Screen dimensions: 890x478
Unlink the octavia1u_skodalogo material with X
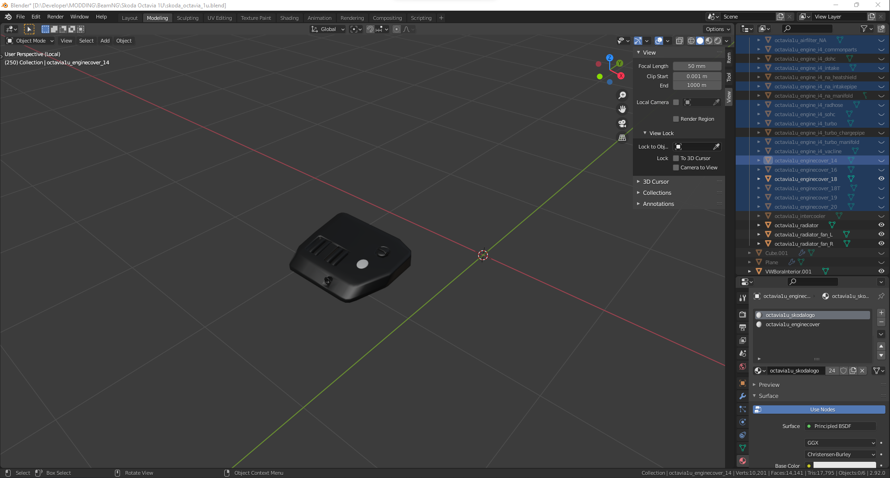click(862, 371)
